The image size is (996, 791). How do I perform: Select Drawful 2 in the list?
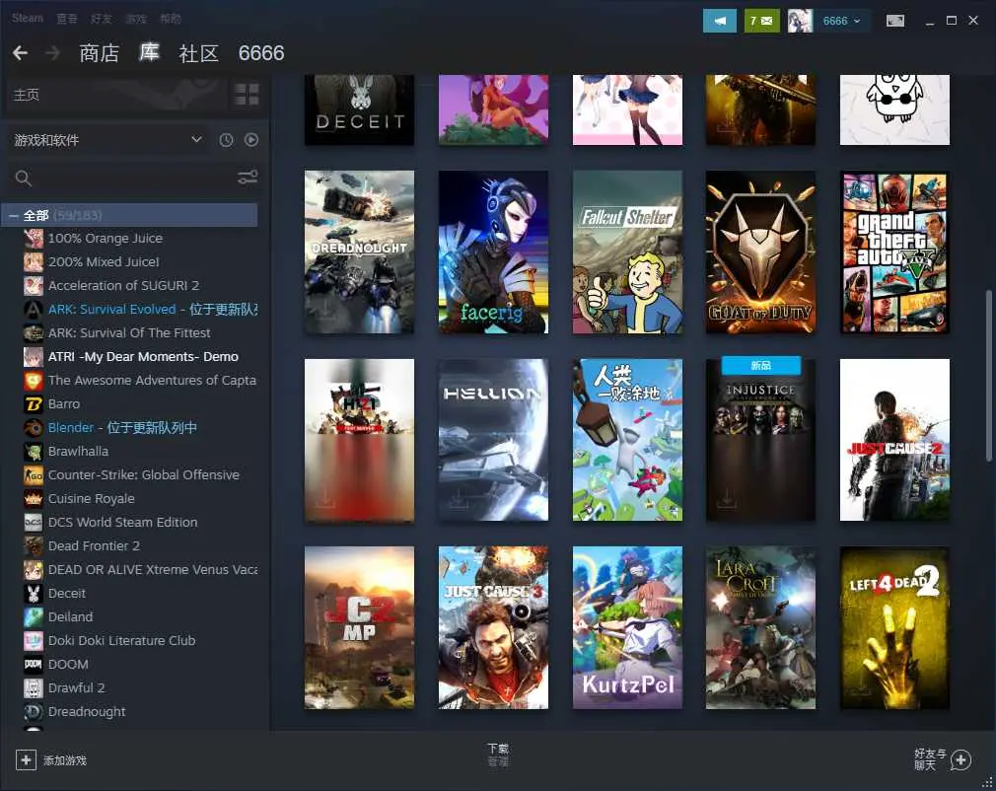pos(77,687)
